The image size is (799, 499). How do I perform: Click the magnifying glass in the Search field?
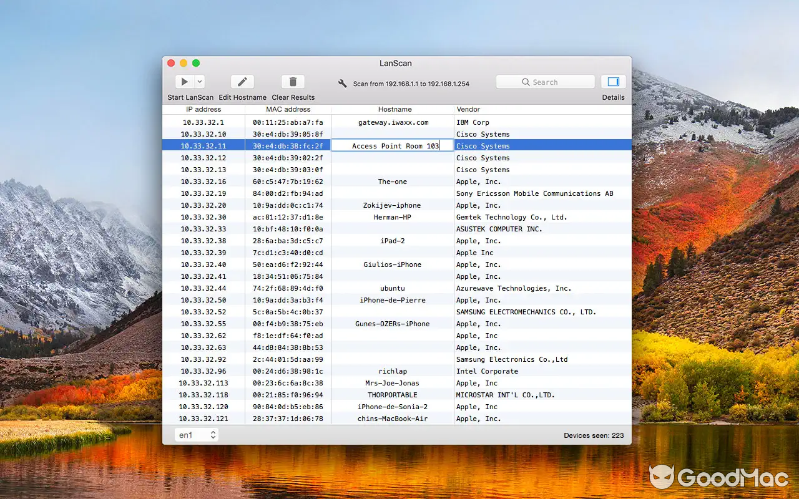[x=526, y=81]
